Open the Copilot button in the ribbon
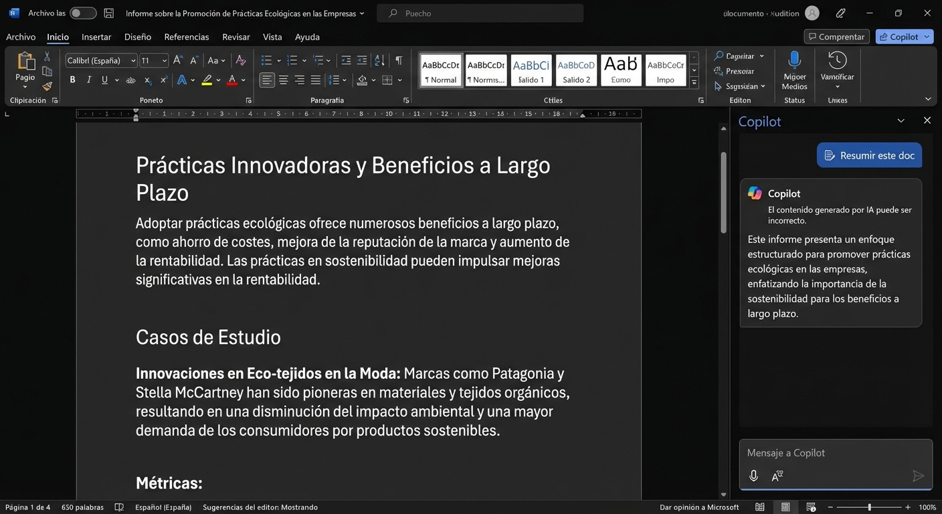Viewport: 942px width, 514px height. (x=903, y=36)
